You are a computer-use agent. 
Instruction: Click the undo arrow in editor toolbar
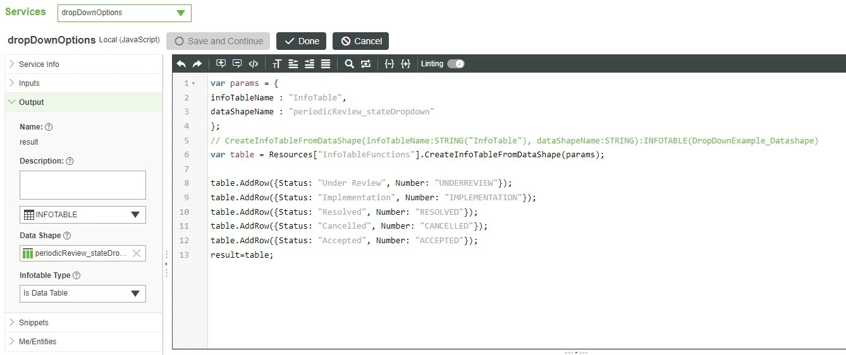pos(181,64)
